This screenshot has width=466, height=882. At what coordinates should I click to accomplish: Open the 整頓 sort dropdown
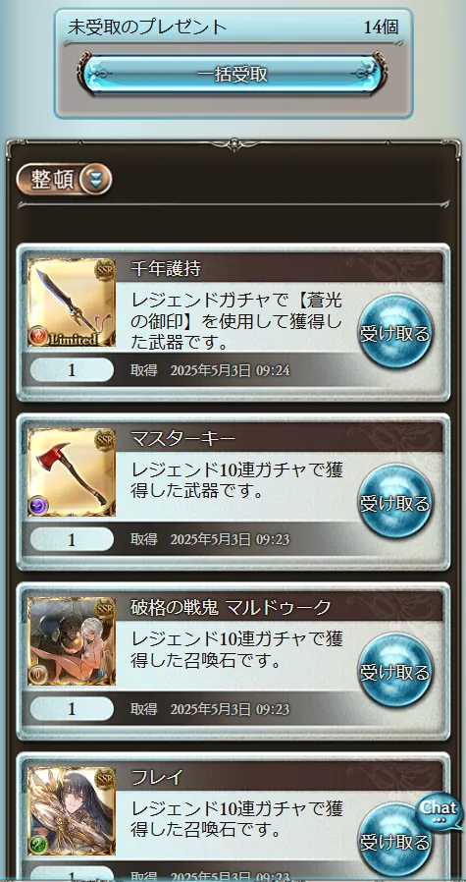(64, 180)
